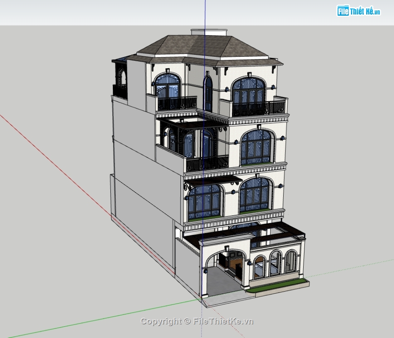Select the green grass strip at front

tap(277, 285)
